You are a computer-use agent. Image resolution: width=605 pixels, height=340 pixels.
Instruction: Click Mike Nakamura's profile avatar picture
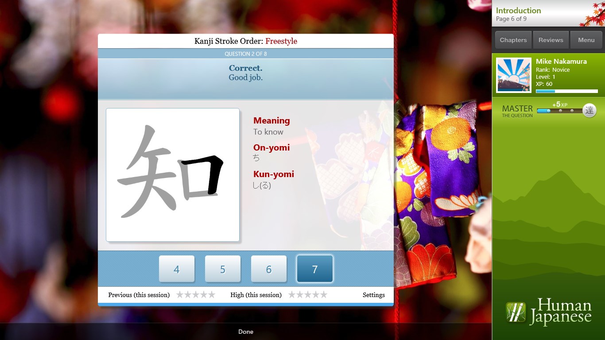(x=513, y=75)
